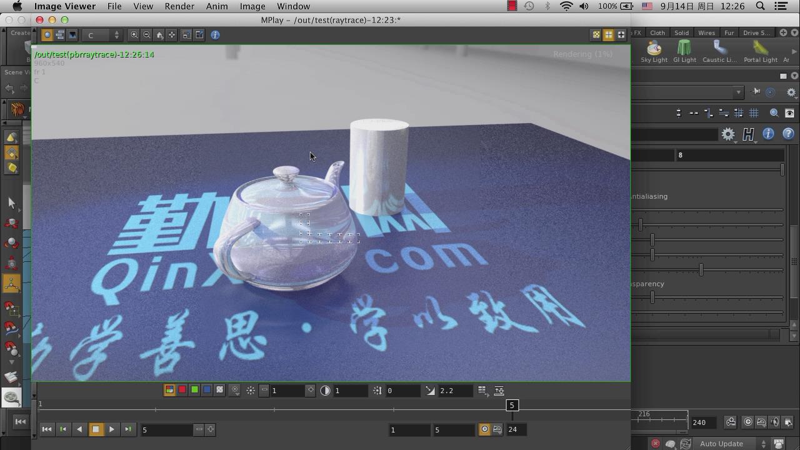Click the timeline frame 5 marker
The height and width of the screenshot is (450, 800).
pos(512,406)
